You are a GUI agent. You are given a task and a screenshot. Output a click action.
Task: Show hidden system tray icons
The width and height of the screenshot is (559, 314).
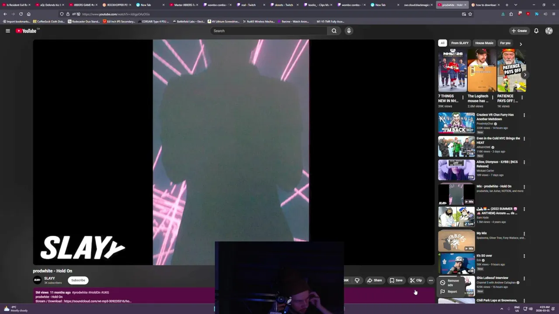(501, 309)
